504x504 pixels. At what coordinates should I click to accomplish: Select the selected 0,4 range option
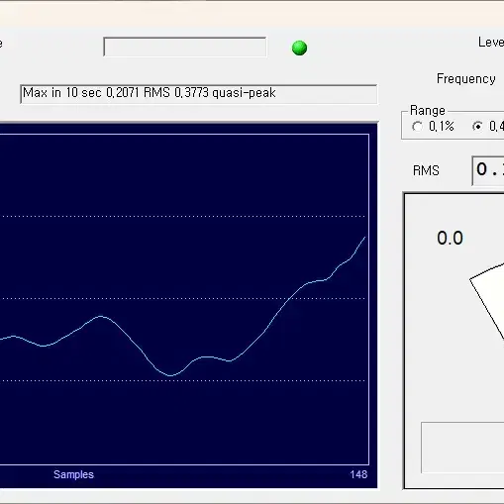(477, 127)
